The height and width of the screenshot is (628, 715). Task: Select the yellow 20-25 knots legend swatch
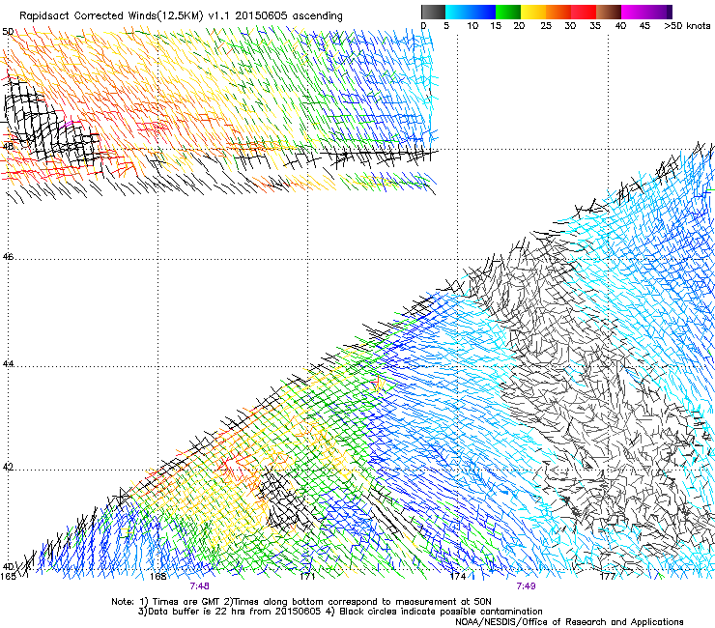[533, 12]
